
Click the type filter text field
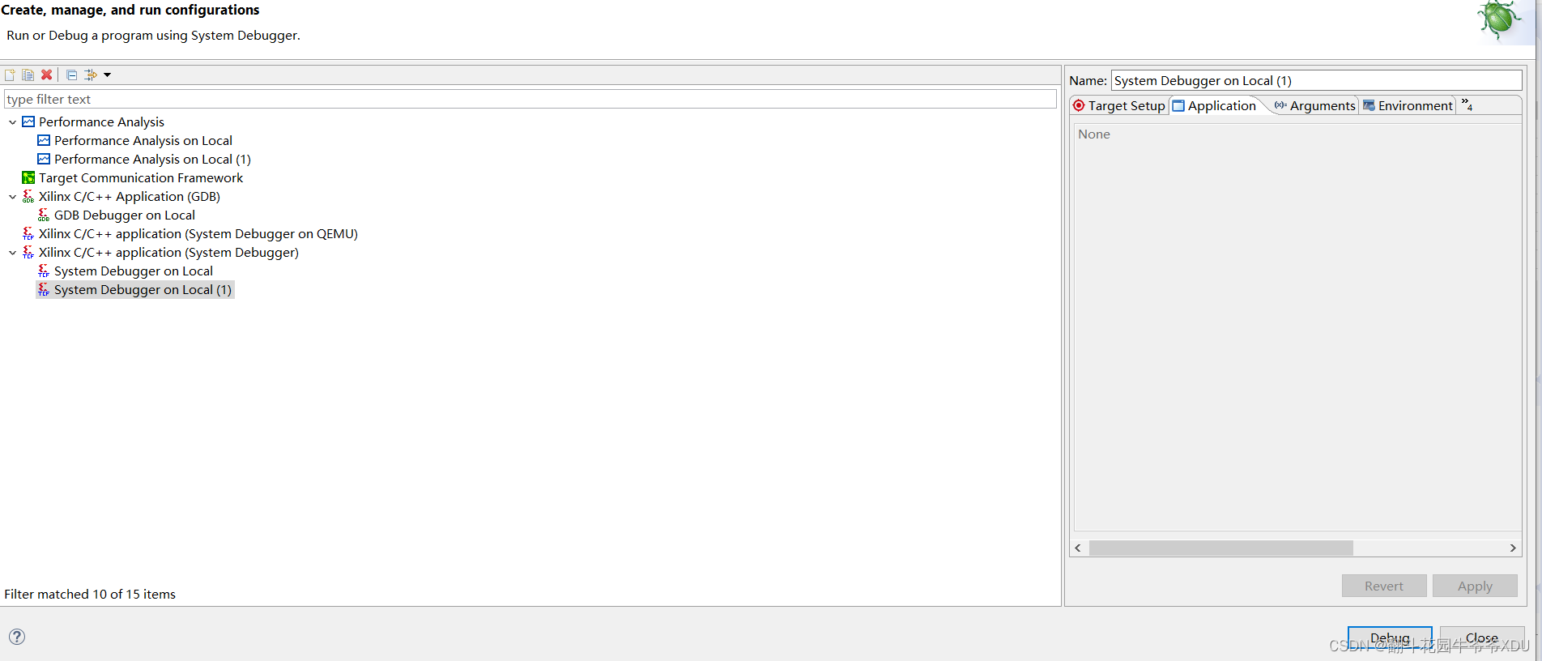[x=530, y=99]
